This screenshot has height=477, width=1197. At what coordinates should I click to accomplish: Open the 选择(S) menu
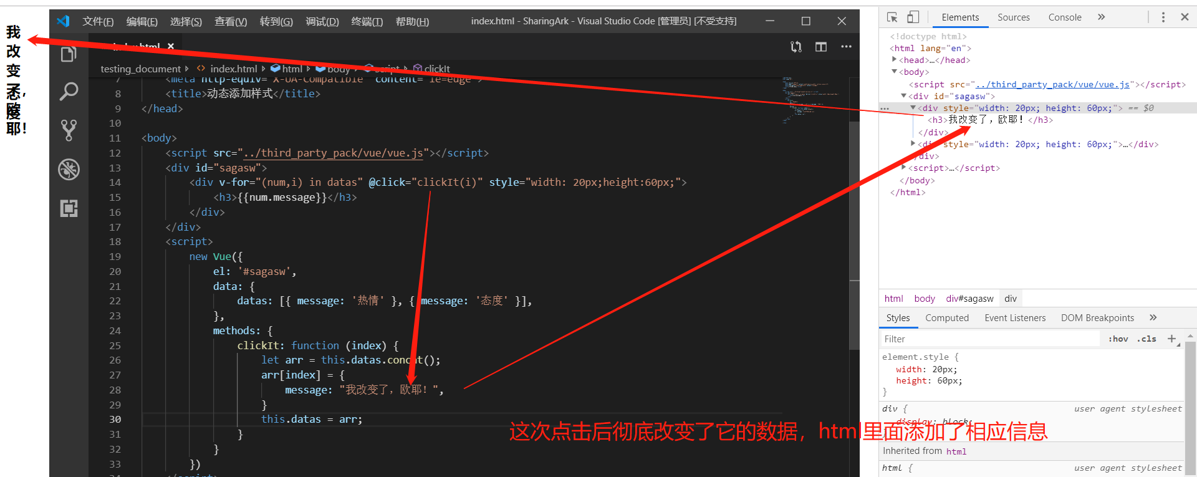coord(186,21)
